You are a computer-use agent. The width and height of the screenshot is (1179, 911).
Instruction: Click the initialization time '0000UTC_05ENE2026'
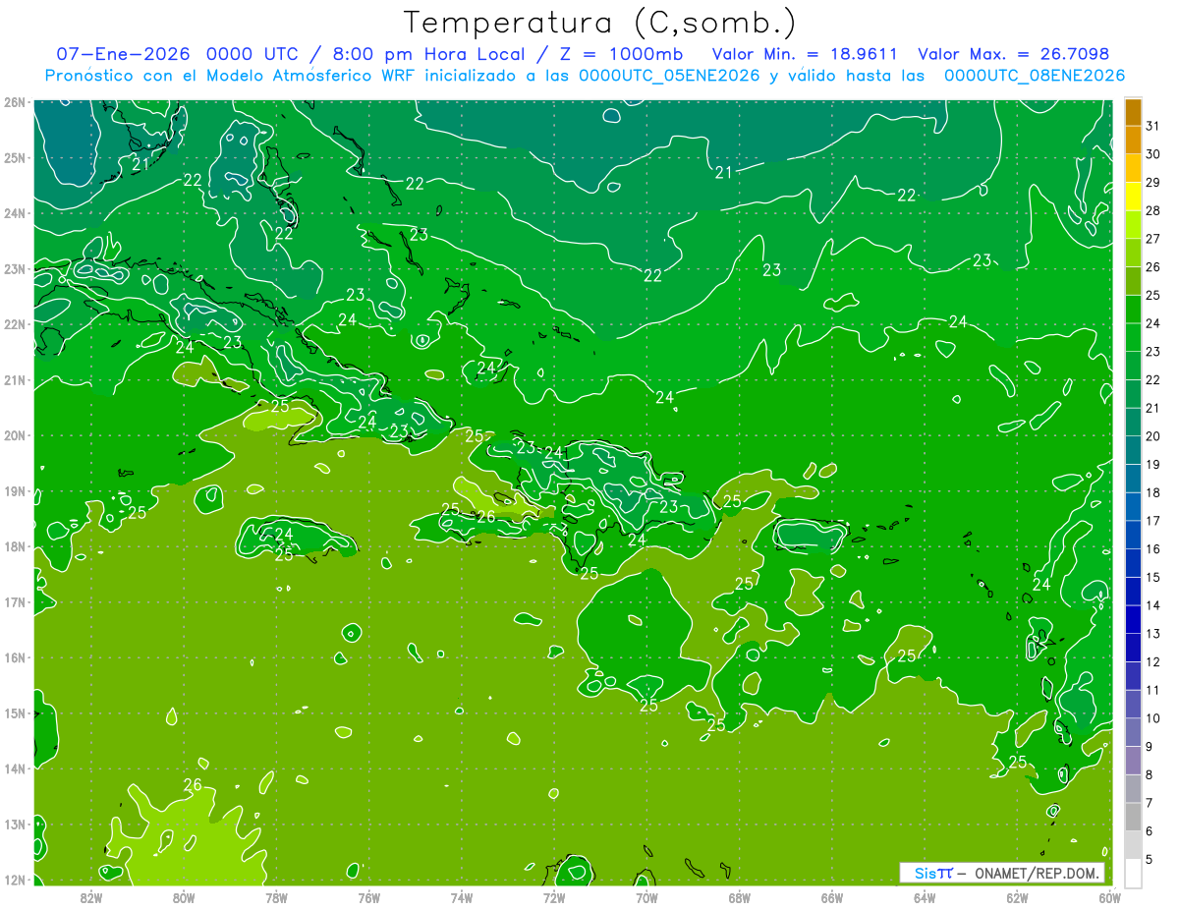tap(669, 76)
